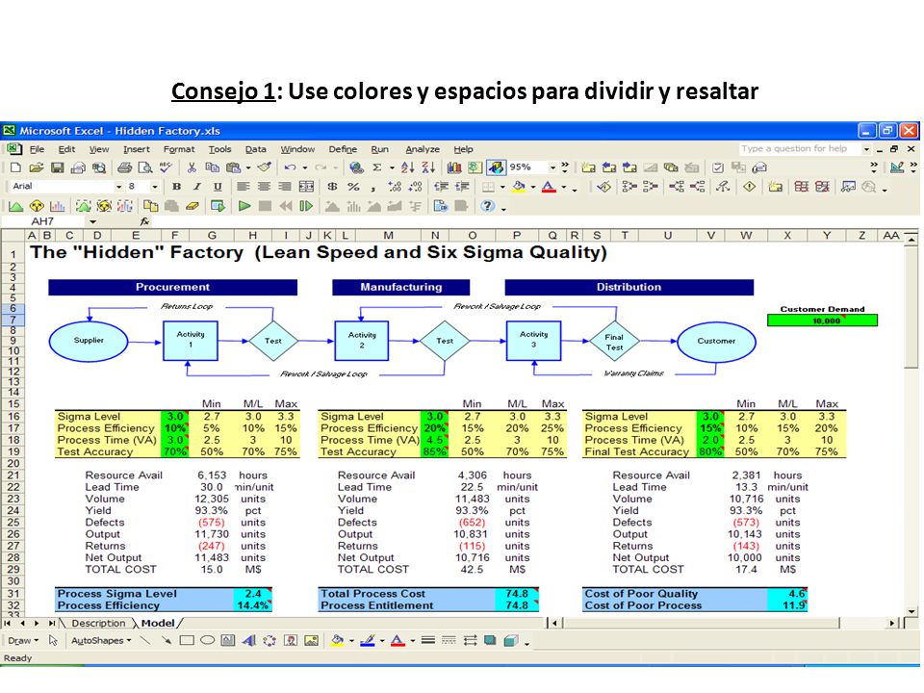The height and width of the screenshot is (693, 924).
Task: Click the Print icon
Action: click(x=124, y=167)
